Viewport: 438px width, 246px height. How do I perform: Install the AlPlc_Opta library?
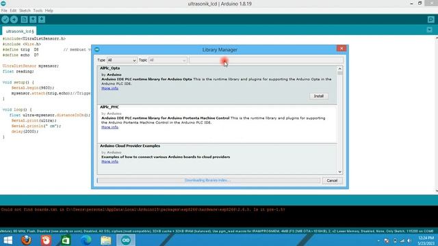click(319, 96)
